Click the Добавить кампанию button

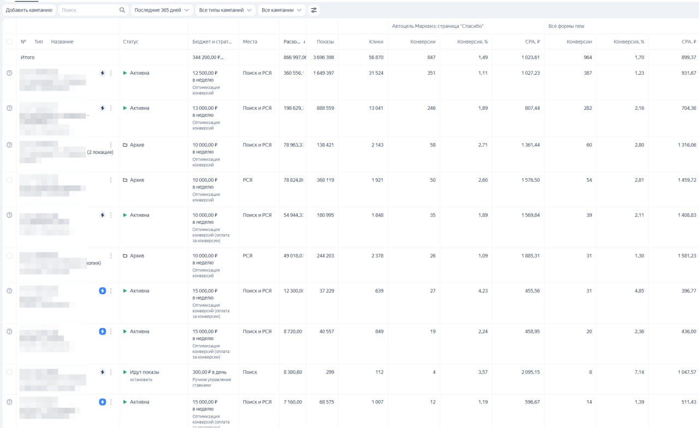click(x=29, y=10)
